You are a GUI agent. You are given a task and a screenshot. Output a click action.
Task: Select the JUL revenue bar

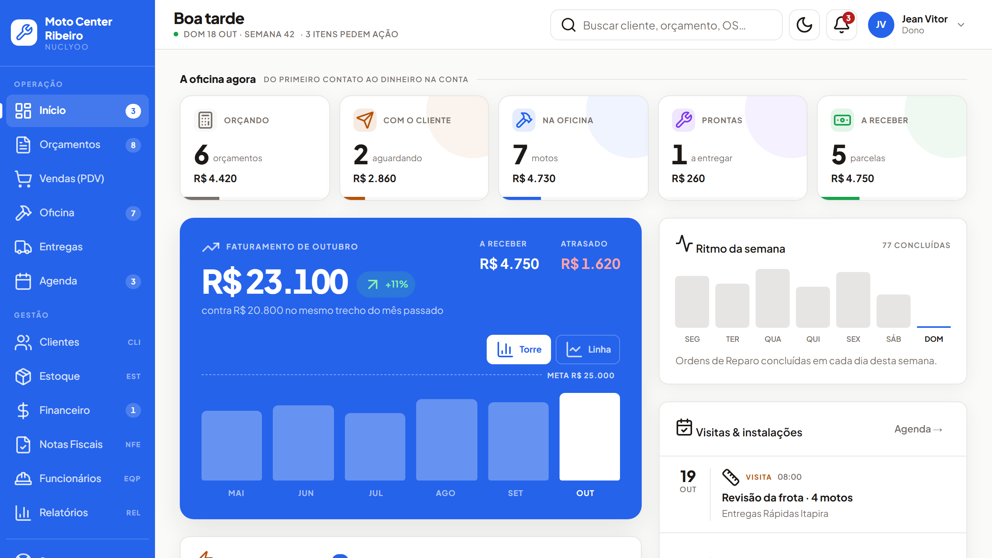click(375, 447)
